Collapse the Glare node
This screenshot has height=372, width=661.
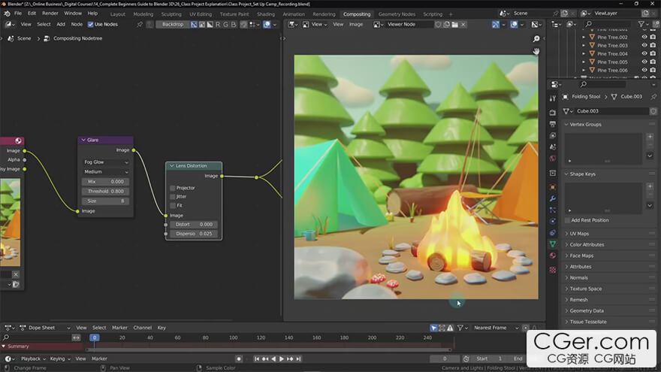tap(83, 140)
